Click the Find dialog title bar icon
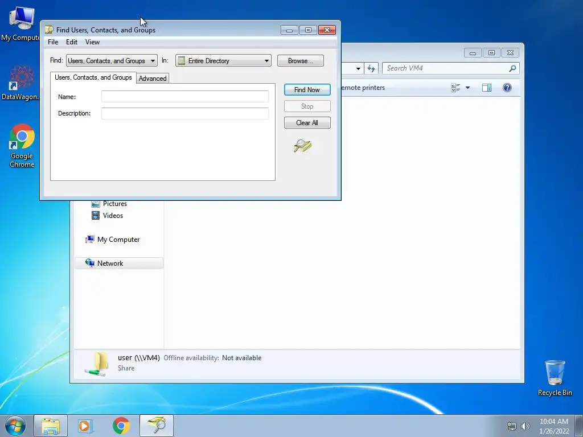 [49, 30]
